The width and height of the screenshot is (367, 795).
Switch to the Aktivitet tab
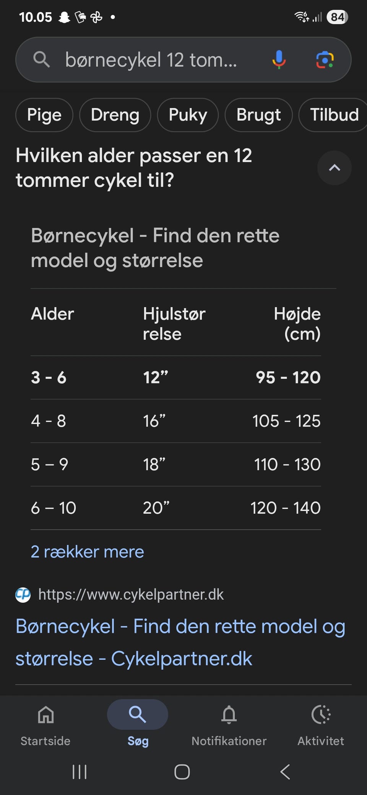[x=321, y=722]
